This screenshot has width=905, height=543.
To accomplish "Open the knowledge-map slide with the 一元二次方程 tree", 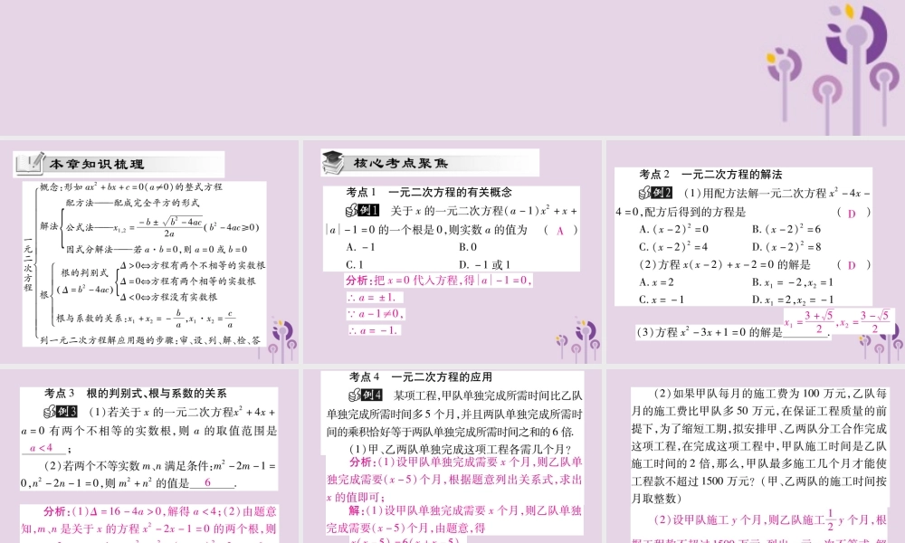I will click(x=149, y=252).
